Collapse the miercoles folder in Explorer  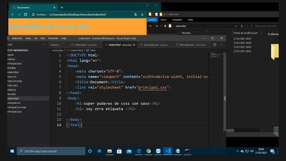pos(12,94)
